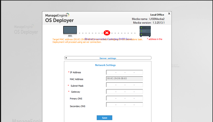Click the red connection error icon
The image size is (213, 122).
pos(107,33)
